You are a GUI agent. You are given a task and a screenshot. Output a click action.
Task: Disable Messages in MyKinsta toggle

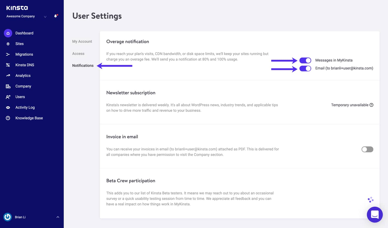305,60
